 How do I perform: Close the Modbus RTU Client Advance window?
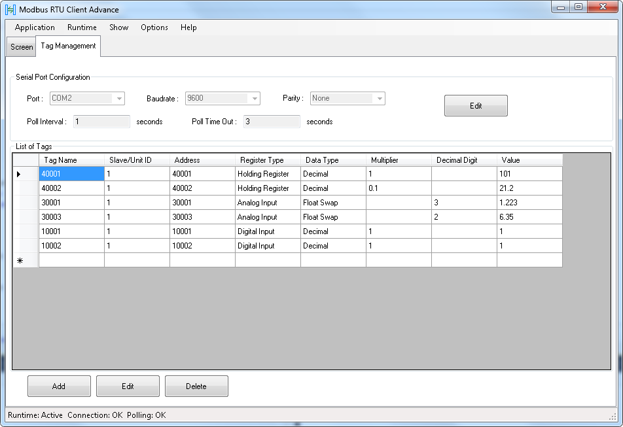[x=602, y=7]
